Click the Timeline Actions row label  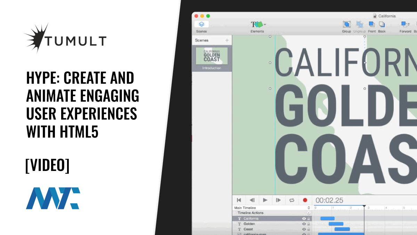[x=251, y=213]
